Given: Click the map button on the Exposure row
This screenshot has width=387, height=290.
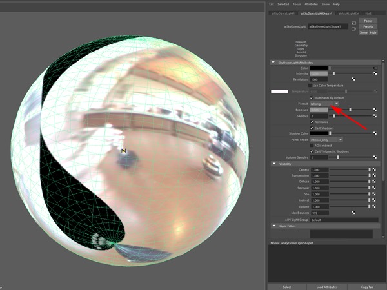Looking at the screenshot, I should 375,110.
